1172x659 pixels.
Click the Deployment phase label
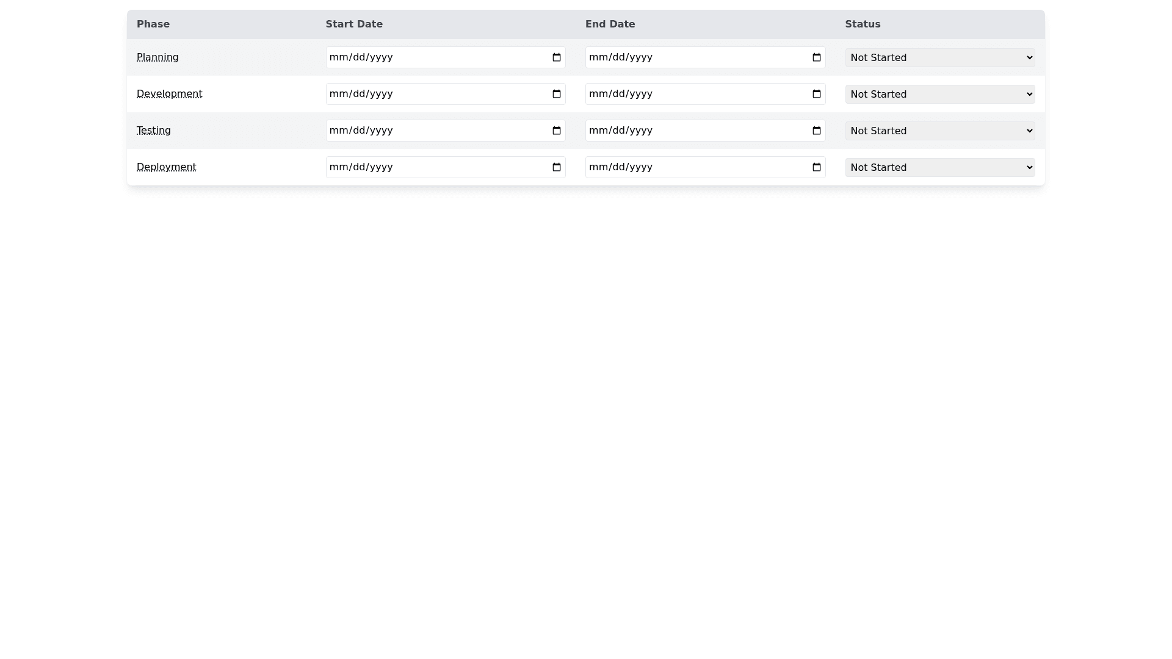coord(166,167)
